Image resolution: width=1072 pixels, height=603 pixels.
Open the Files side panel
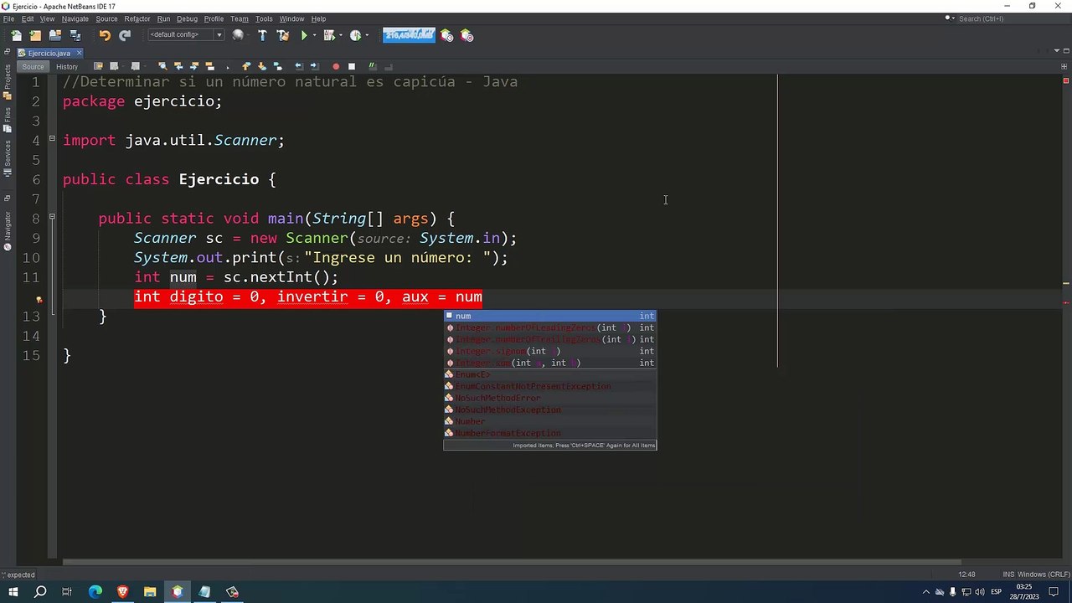click(x=8, y=119)
